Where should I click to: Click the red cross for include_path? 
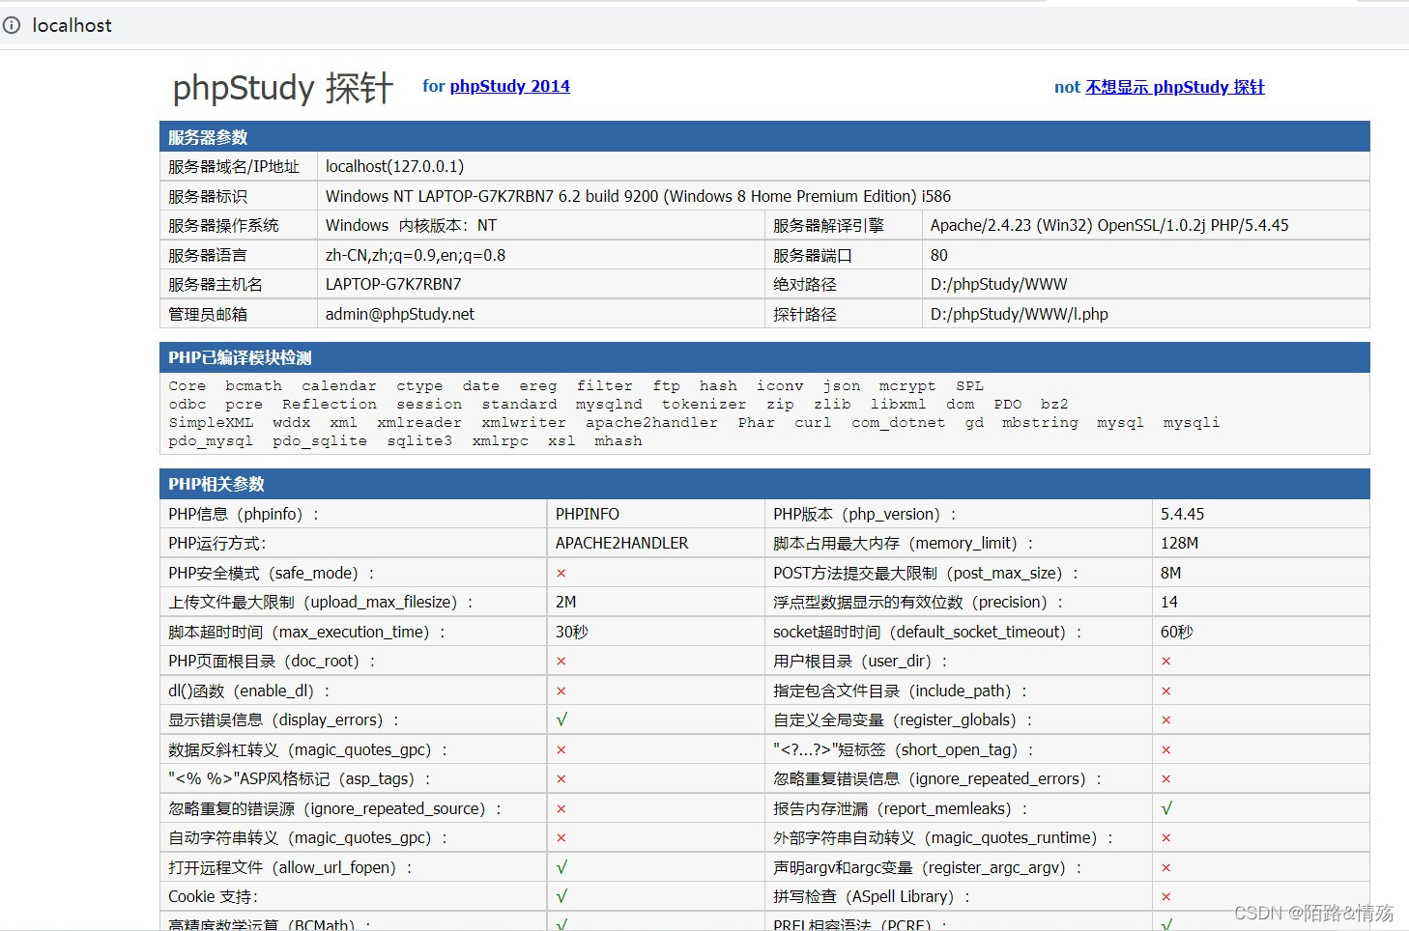(1166, 691)
